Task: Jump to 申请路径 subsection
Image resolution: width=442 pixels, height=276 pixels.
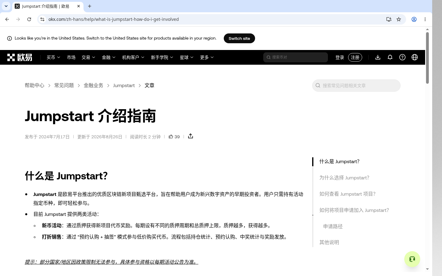Action: click(333, 227)
